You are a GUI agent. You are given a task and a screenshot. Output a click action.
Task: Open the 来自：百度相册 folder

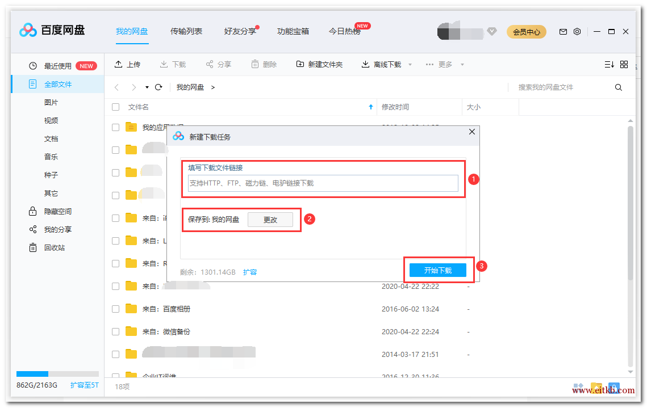[x=166, y=309]
